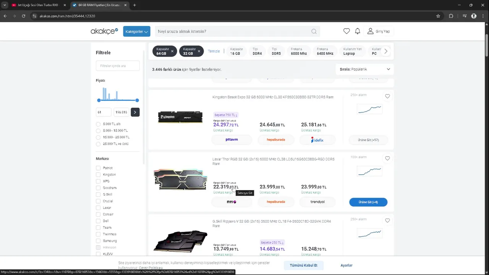This screenshot has width=489, height=275.
Task: Select Kapasite 16 GB quick filter
Action: point(236,51)
